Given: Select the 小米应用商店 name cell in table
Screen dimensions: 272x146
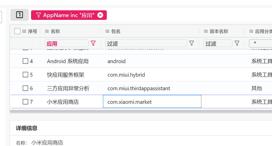Looking at the screenshot, I should pyautogui.click(x=63, y=102).
